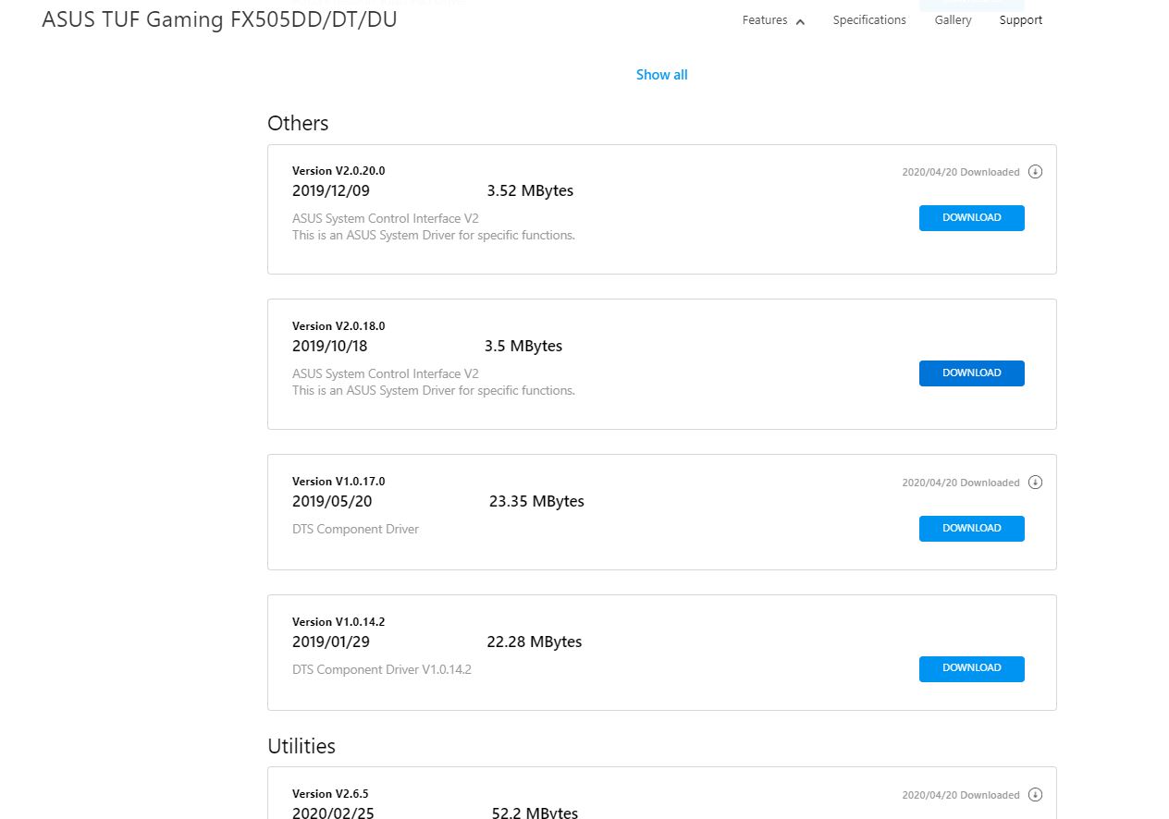Select the Version V2.0.18.0 text
Image resolution: width=1169 pixels, height=819 pixels.
tap(338, 326)
